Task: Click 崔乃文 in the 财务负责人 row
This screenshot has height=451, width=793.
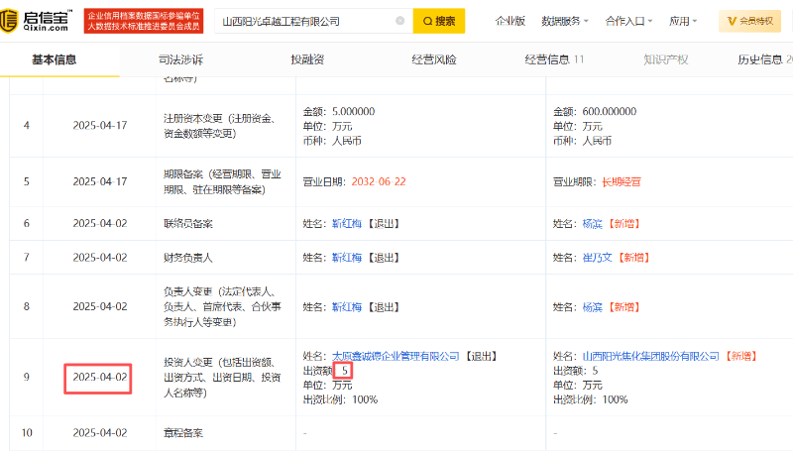Action: [594, 257]
